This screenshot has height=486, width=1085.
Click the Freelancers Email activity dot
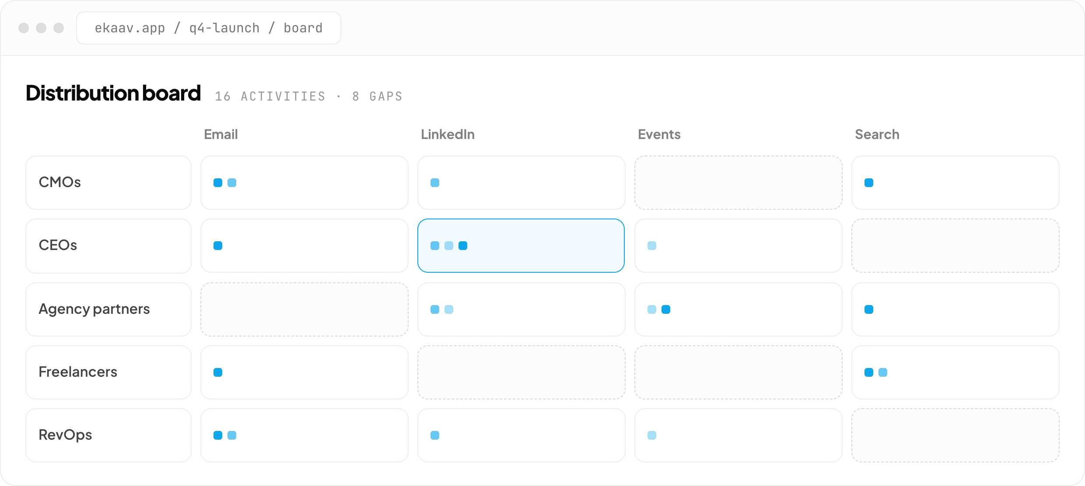coord(218,372)
